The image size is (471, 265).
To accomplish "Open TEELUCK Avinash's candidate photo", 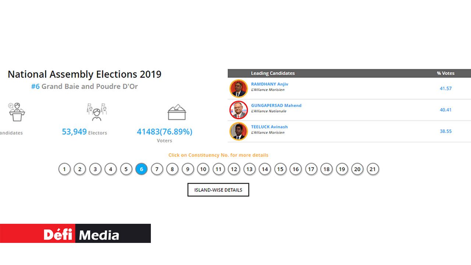I will pos(238,131).
